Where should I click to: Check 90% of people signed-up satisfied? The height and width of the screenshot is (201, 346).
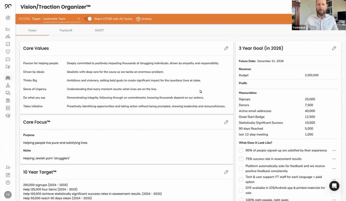click(241, 151)
